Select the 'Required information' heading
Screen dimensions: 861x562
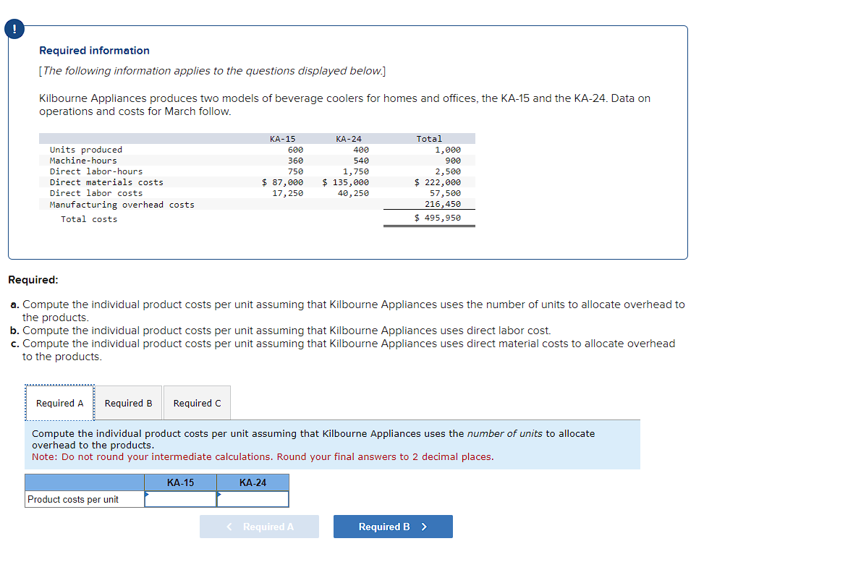pos(95,51)
